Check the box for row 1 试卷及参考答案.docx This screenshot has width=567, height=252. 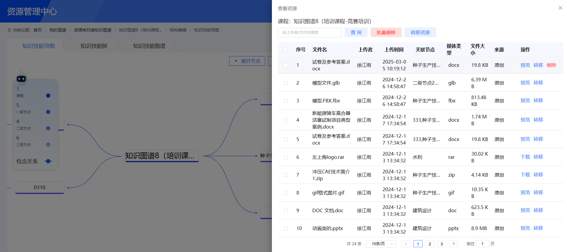286,65
